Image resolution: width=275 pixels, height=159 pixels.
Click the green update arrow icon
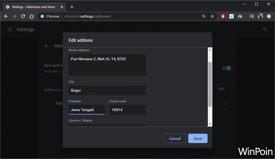pos(269,16)
